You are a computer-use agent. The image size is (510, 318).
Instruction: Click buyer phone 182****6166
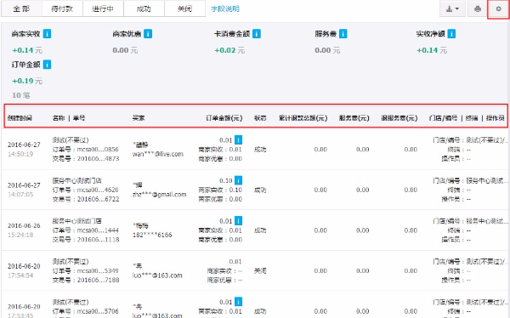[x=152, y=235]
